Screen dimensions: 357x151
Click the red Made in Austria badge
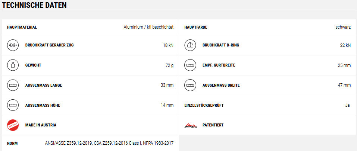13,125
